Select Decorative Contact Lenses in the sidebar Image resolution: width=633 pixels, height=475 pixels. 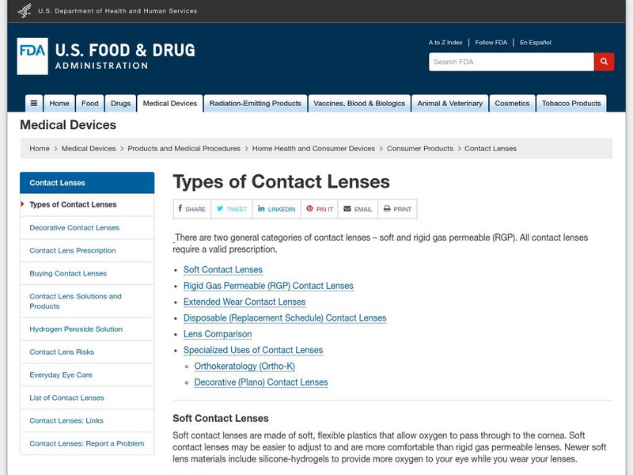[x=74, y=226]
